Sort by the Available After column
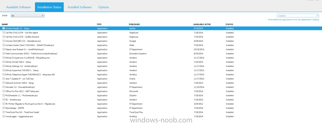Image resolution: width=322 pixels, height=124 pixels. coord(202,24)
